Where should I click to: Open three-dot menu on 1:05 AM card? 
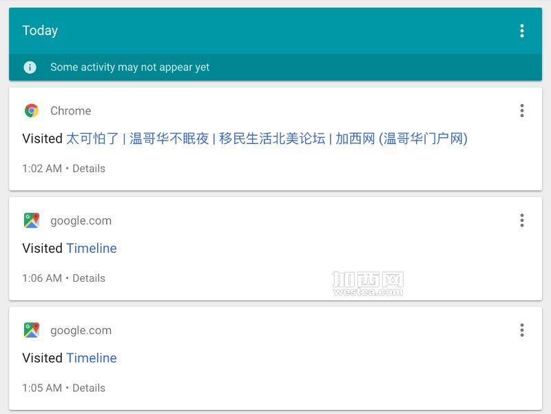(522, 330)
